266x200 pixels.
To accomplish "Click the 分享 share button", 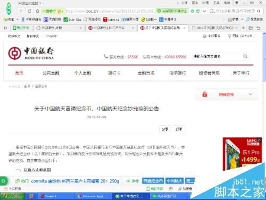I will (165, 129).
